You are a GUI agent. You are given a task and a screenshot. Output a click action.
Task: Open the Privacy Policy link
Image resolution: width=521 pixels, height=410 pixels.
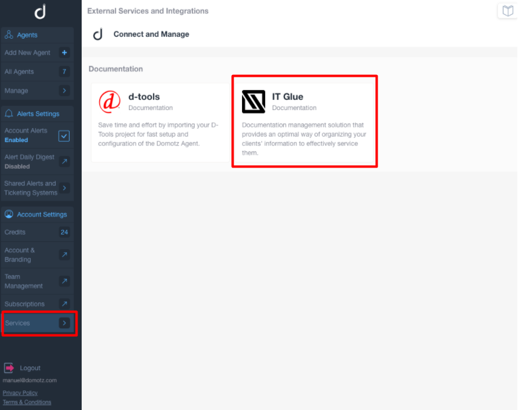coord(19,392)
